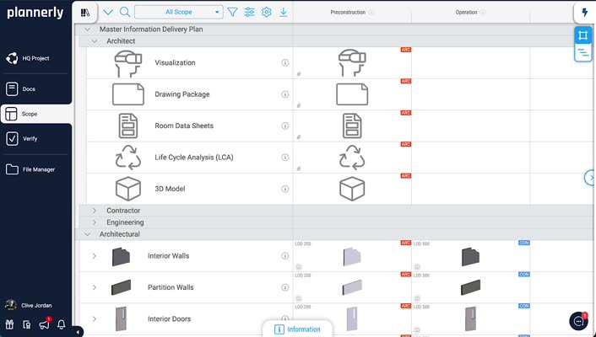596x337 pixels.
Task: Click the Preconstruction Room Data Sheets icon
Action: tap(352, 126)
